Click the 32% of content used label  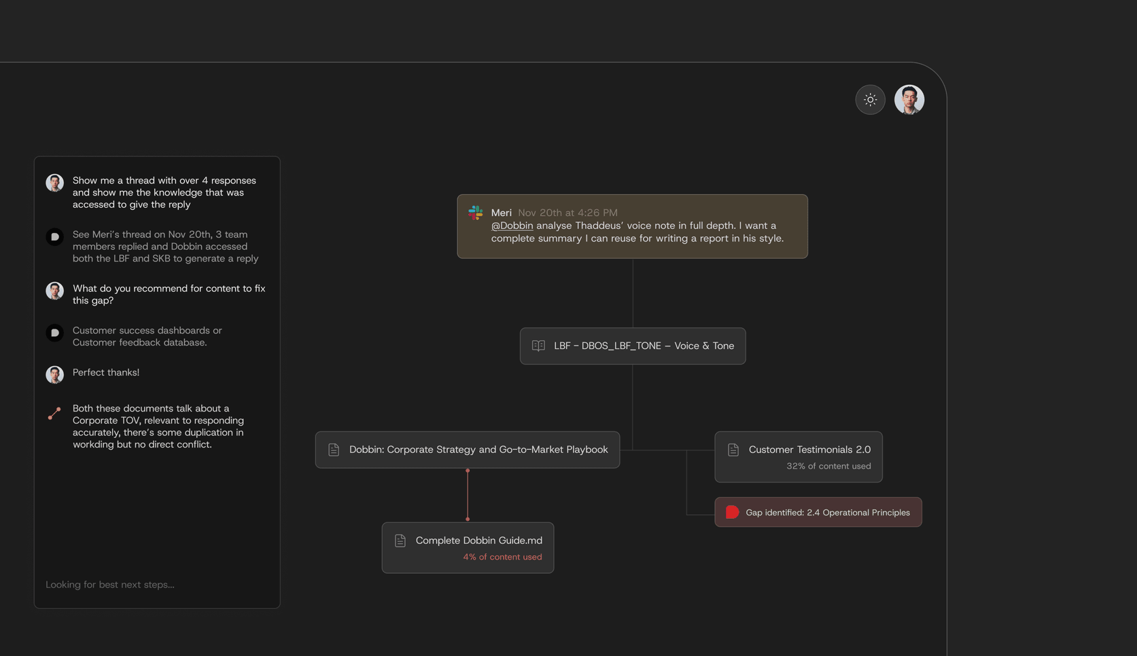pos(828,466)
